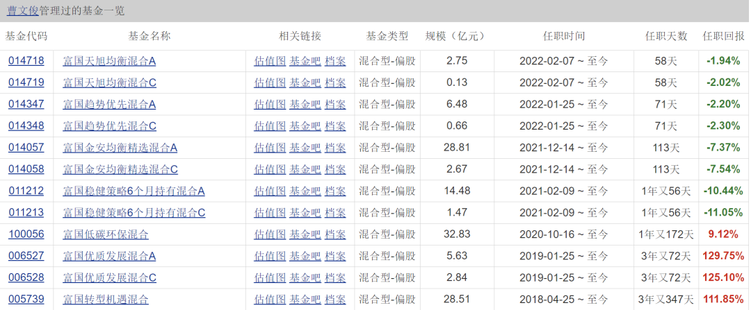Click the 基金类型 column header
Screen dimensions: 751x310
tap(387, 36)
